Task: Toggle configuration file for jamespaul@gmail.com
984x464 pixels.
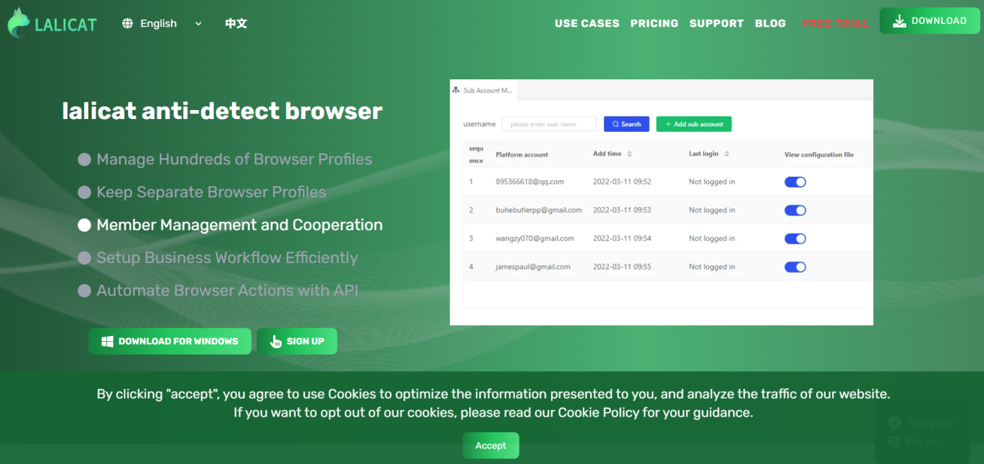Action: 795,267
